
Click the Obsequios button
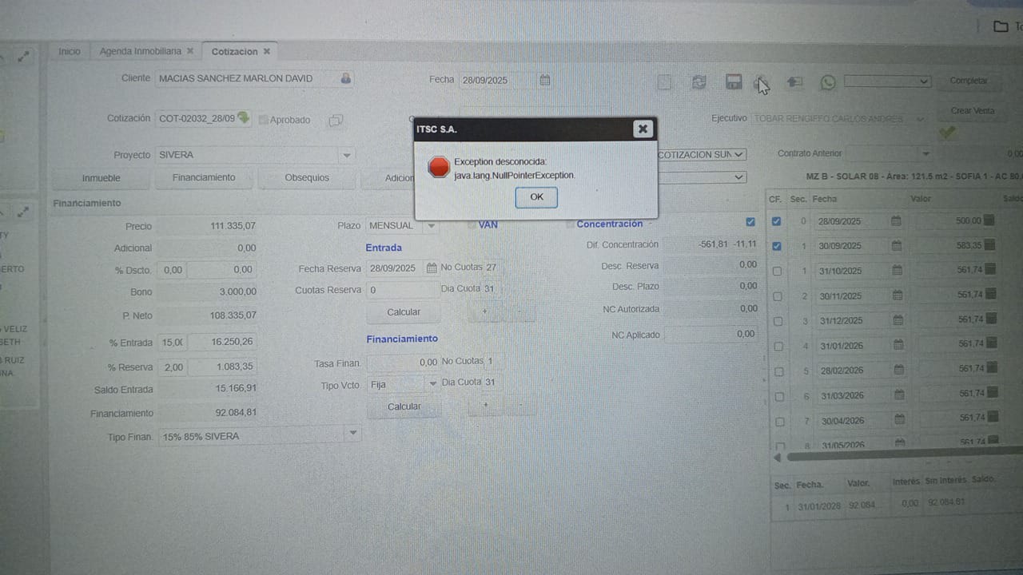pos(307,178)
